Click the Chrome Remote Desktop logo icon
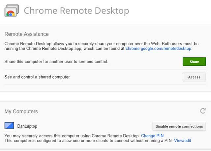This screenshot has height=151, width=211. (12, 11)
